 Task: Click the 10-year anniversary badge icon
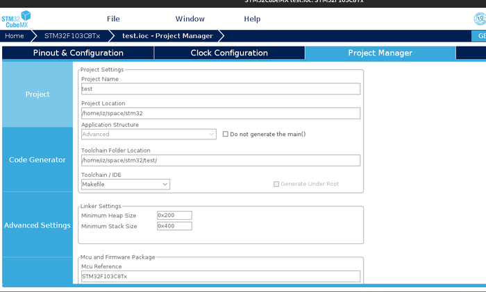pyautogui.click(x=480, y=19)
